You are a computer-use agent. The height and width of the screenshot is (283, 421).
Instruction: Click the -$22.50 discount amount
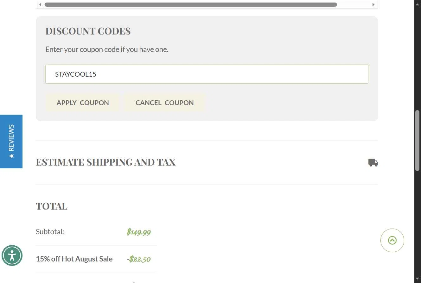coord(139,259)
